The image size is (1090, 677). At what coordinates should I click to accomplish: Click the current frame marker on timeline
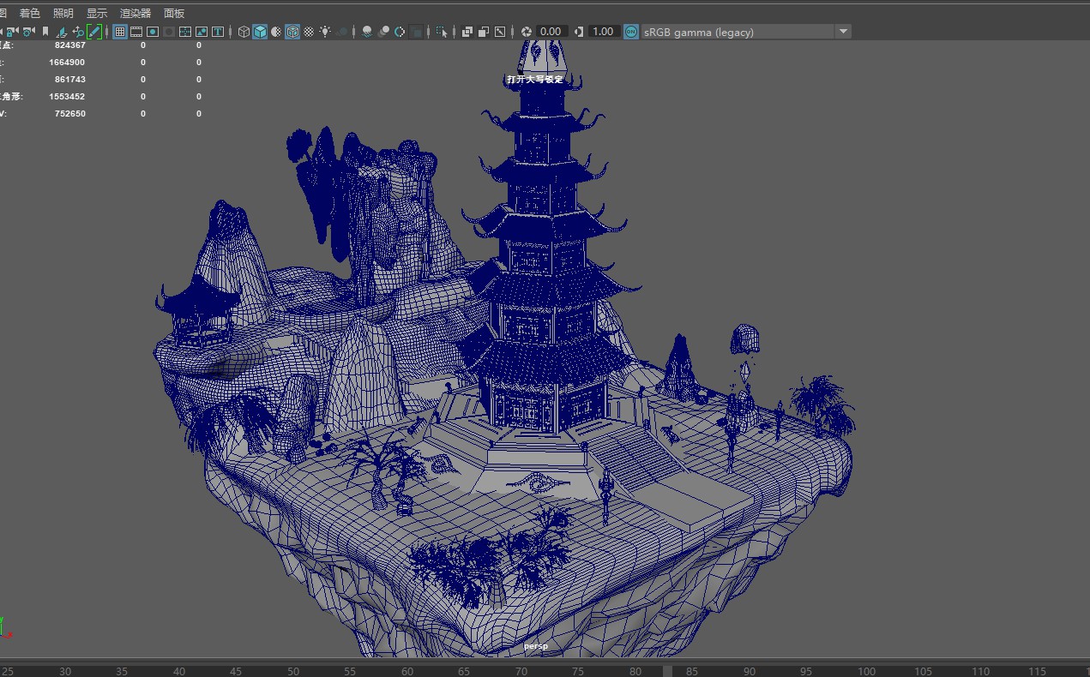[668, 671]
